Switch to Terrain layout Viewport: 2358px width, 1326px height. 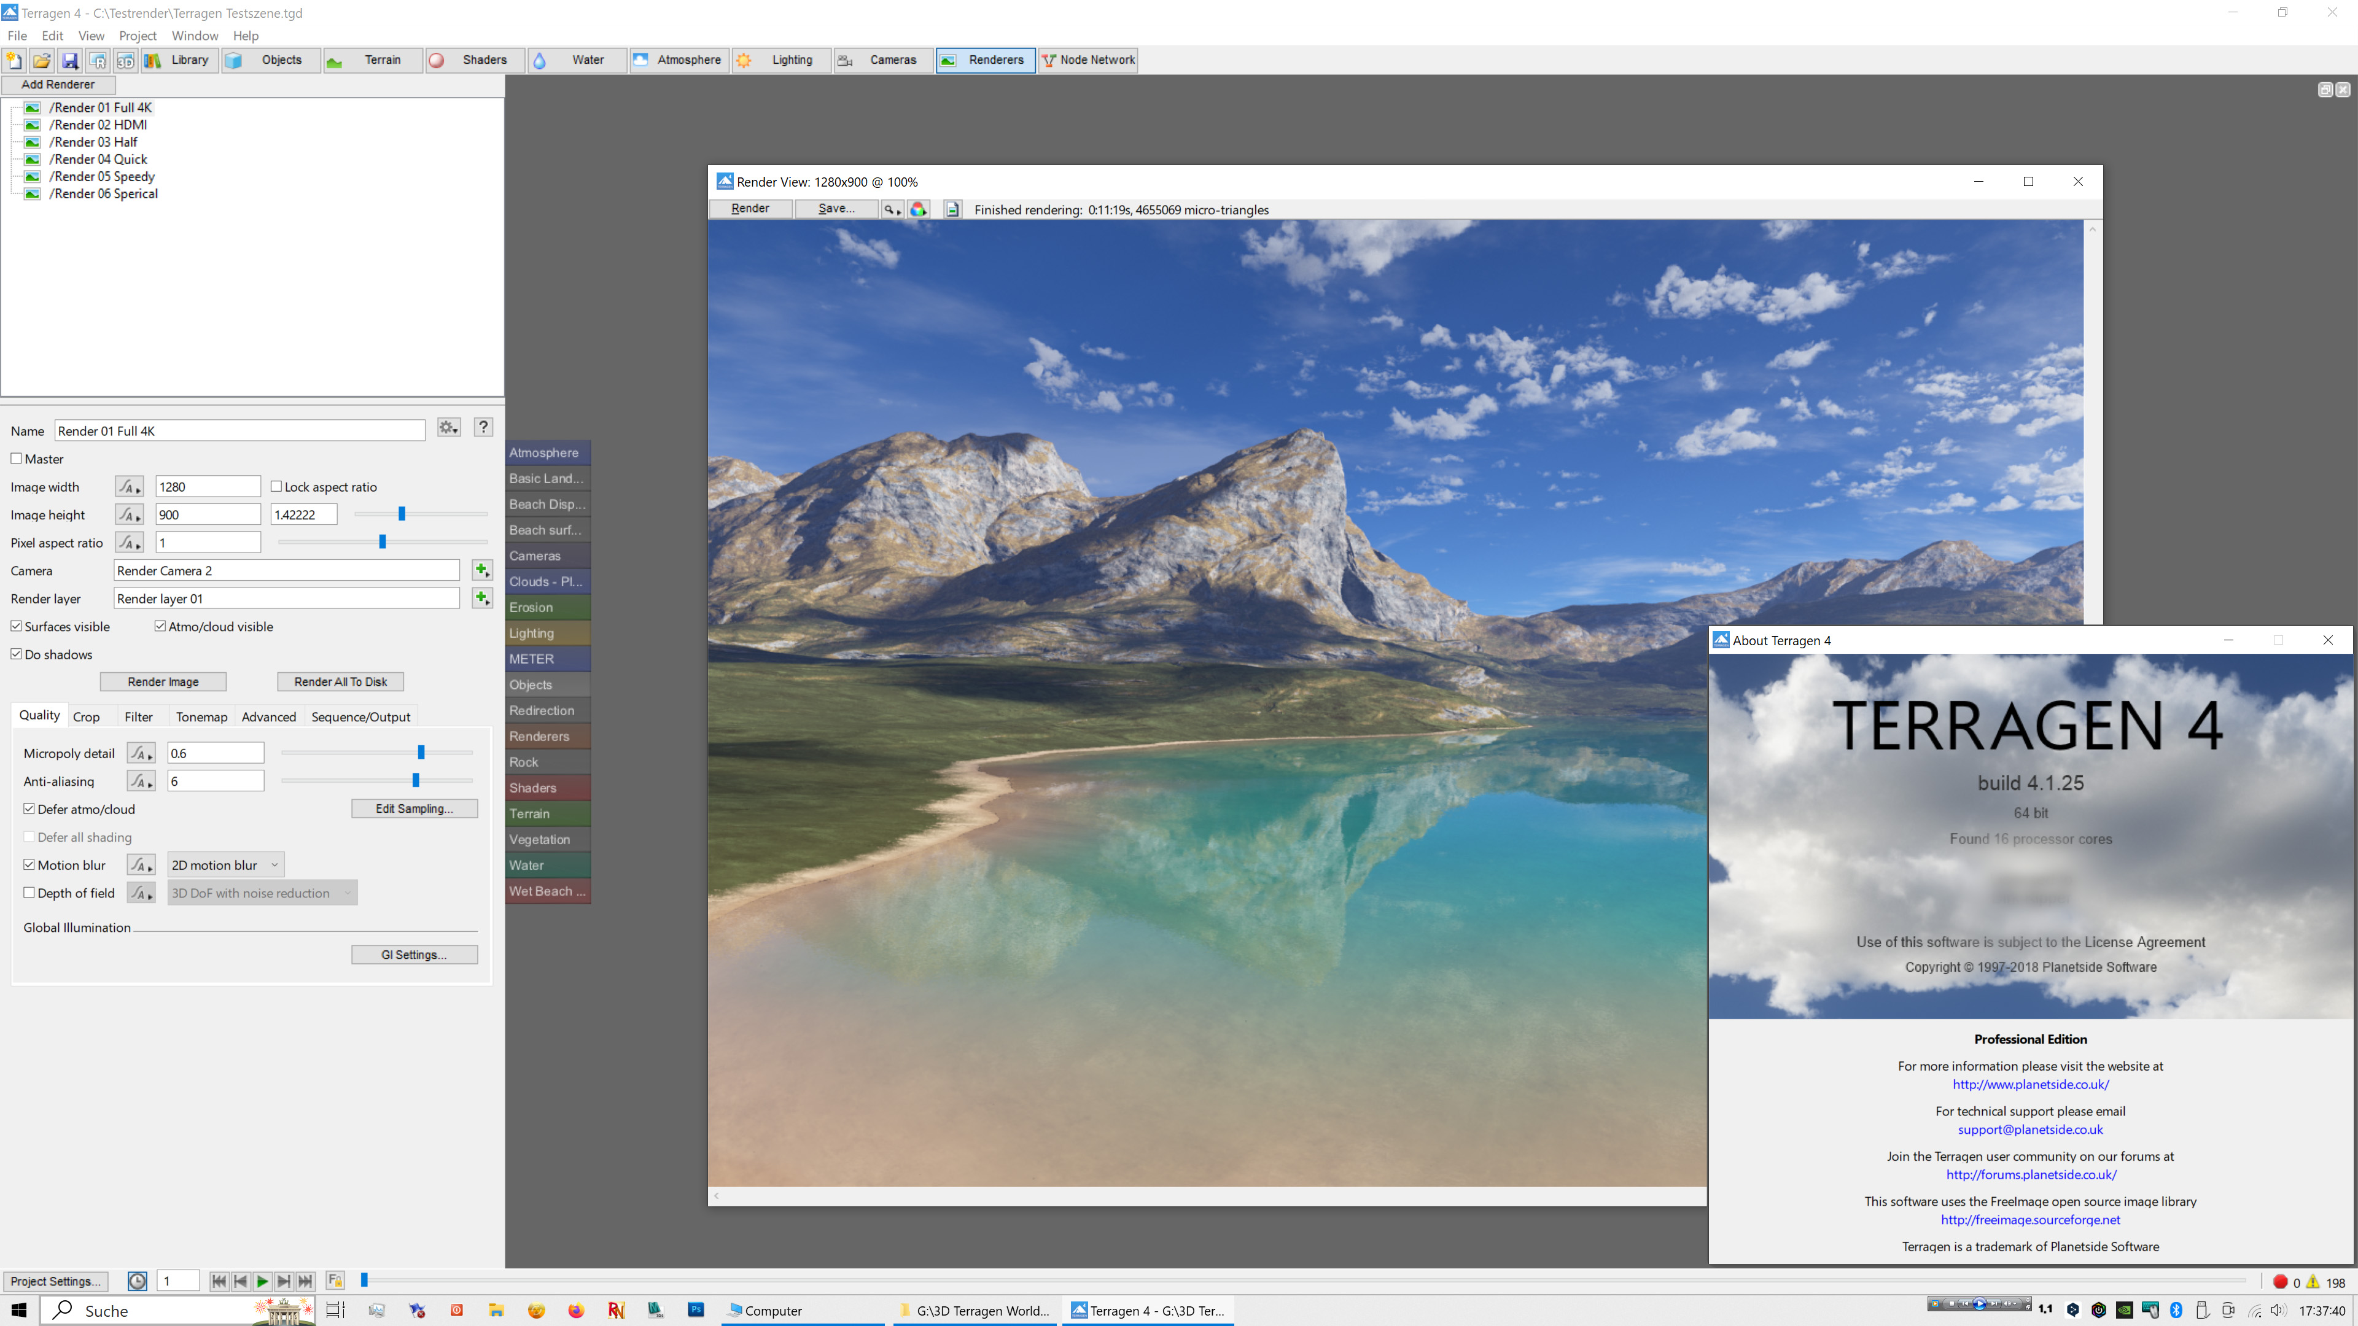click(x=373, y=60)
